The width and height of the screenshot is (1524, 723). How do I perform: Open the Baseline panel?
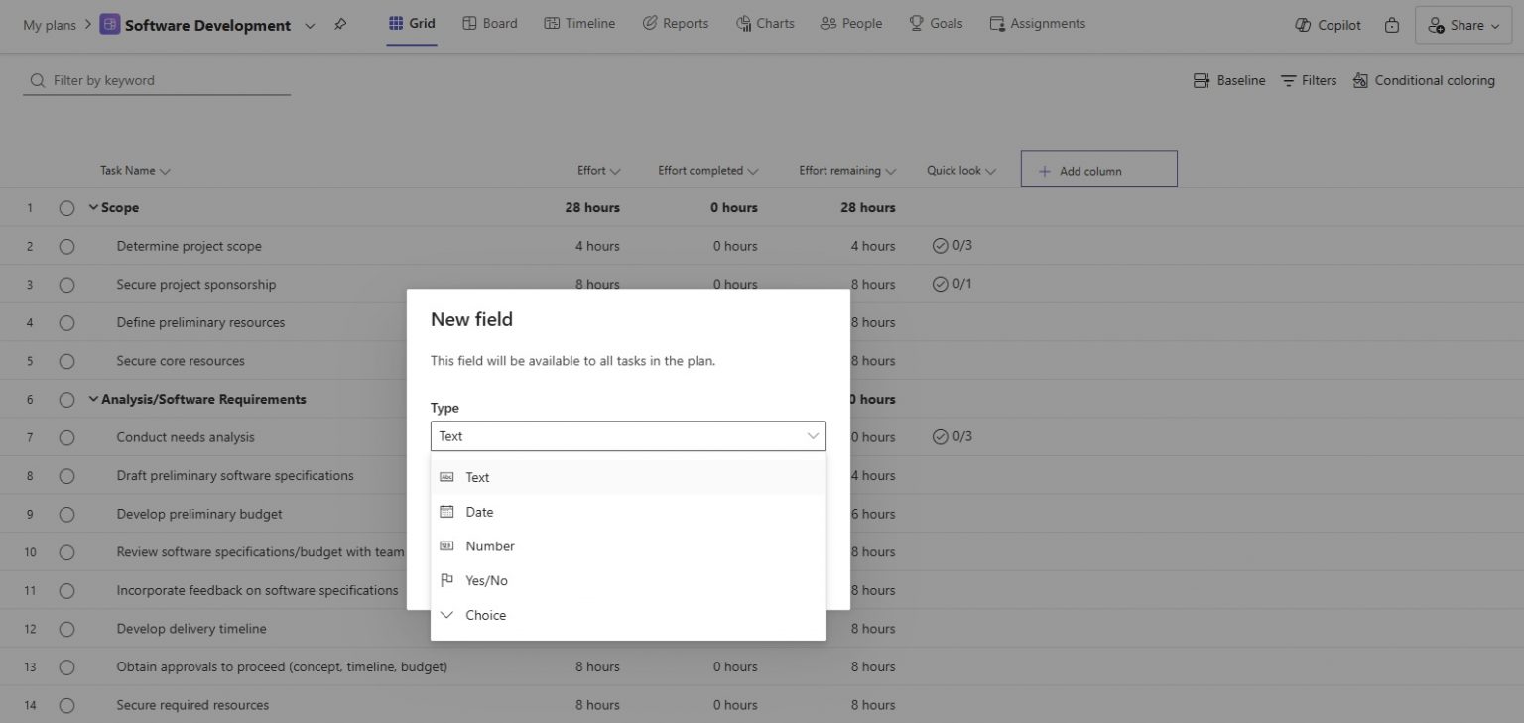1229,80
